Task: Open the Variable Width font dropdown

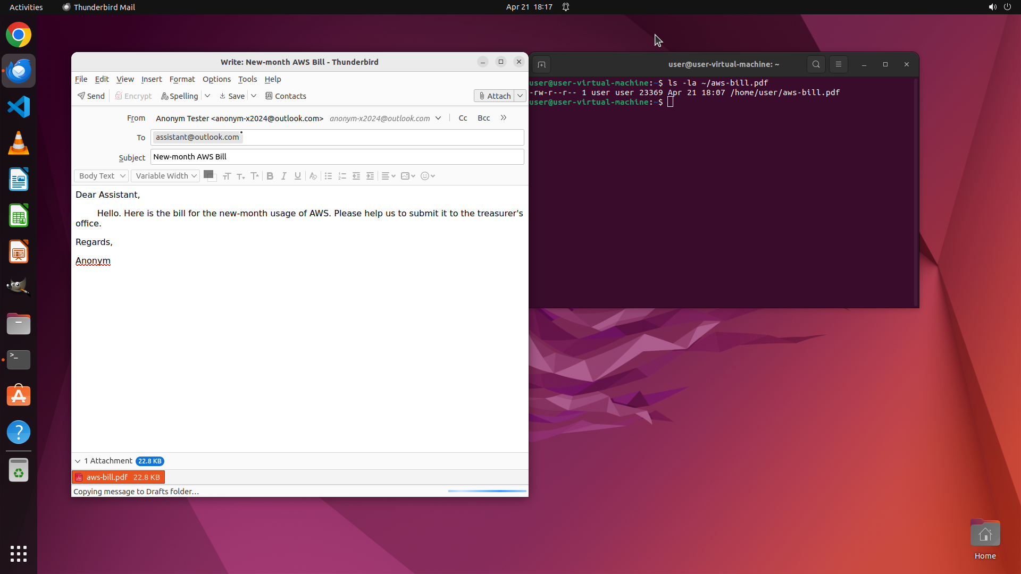Action: point(165,176)
